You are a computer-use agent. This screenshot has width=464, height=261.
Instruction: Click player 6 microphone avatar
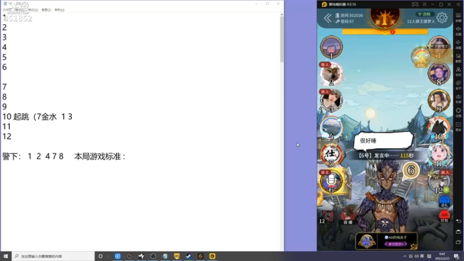coord(331,182)
